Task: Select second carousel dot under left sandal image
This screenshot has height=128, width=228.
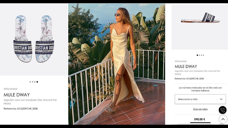Action: (33, 82)
